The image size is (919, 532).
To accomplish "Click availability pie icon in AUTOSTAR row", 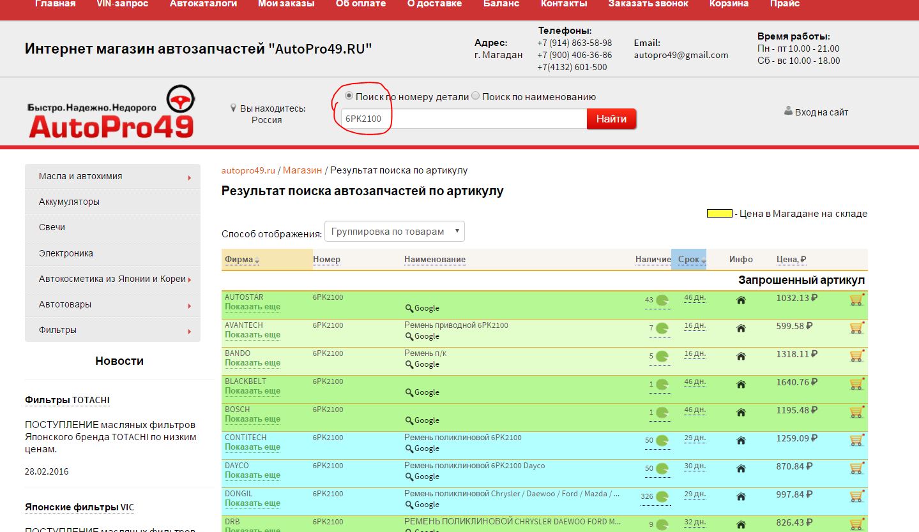I will click(x=662, y=300).
